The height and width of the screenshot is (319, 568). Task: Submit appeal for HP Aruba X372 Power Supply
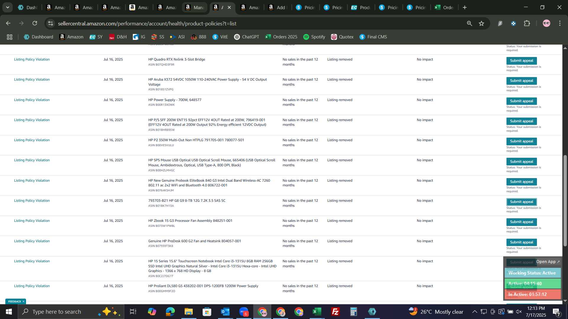(x=521, y=81)
